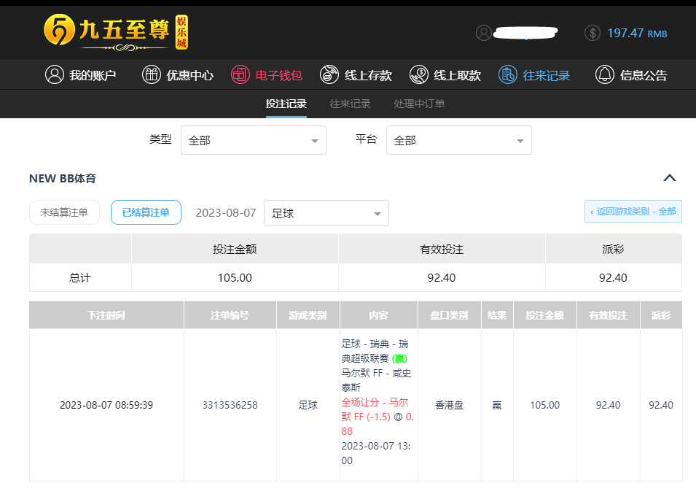Image resolution: width=696 pixels, height=494 pixels.
Task: Open the 足球 sport category dropdown
Action: click(326, 213)
